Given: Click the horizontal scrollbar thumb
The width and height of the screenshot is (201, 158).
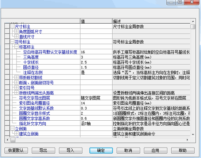Looking at the screenshot, I should click(x=13, y=140).
